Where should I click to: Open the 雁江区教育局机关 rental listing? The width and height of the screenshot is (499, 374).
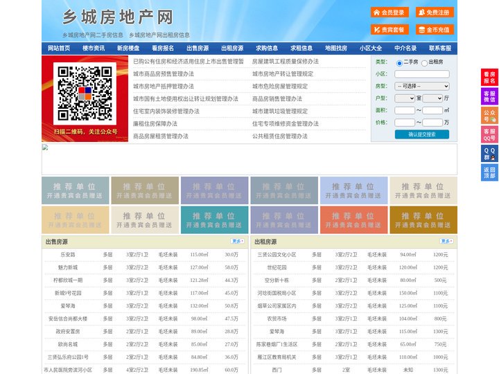pyautogui.click(x=277, y=357)
